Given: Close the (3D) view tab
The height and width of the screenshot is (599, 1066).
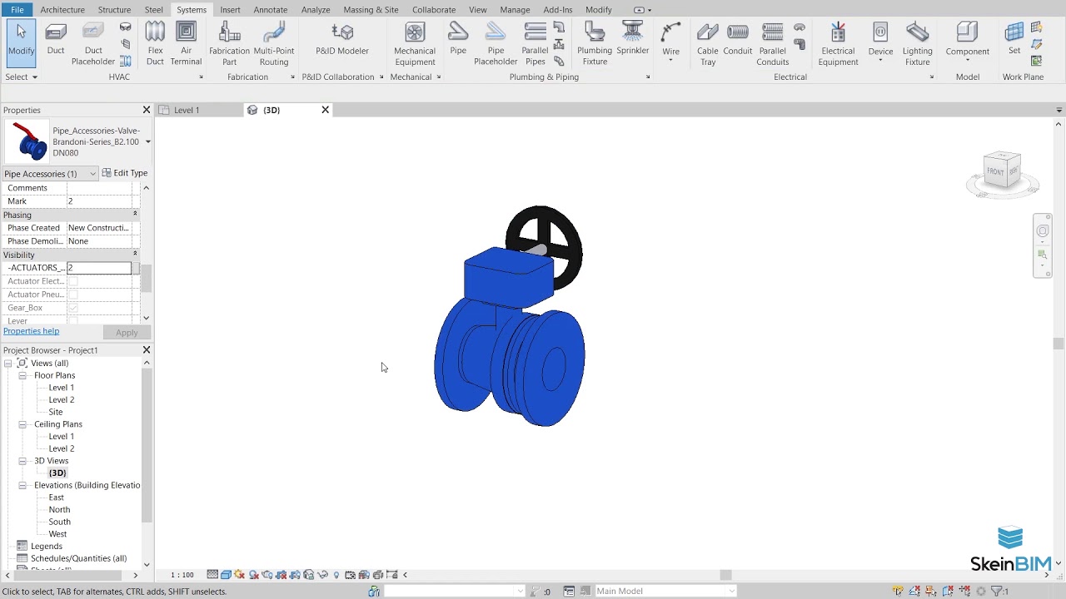Looking at the screenshot, I should pyautogui.click(x=326, y=110).
